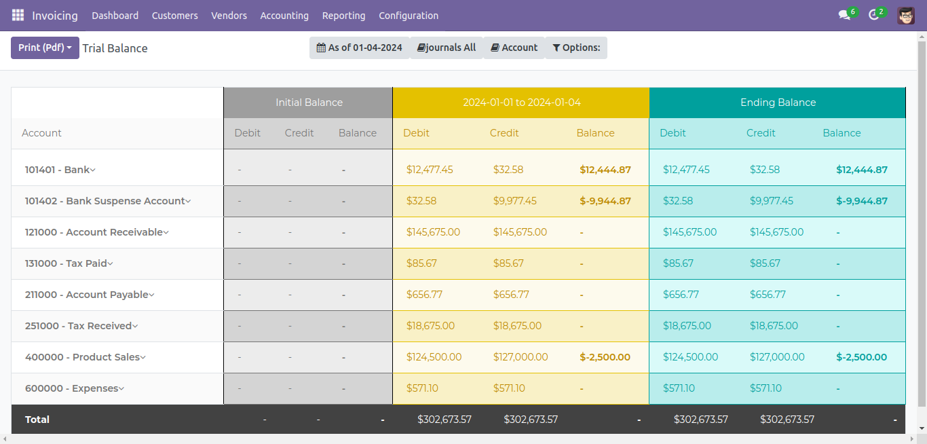927x444 pixels.
Task: Open the 'As of 01-04-2024' date filter
Action: (x=359, y=48)
